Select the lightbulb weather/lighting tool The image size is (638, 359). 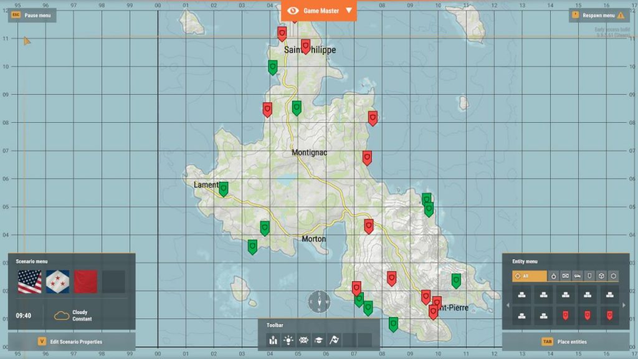(288, 340)
